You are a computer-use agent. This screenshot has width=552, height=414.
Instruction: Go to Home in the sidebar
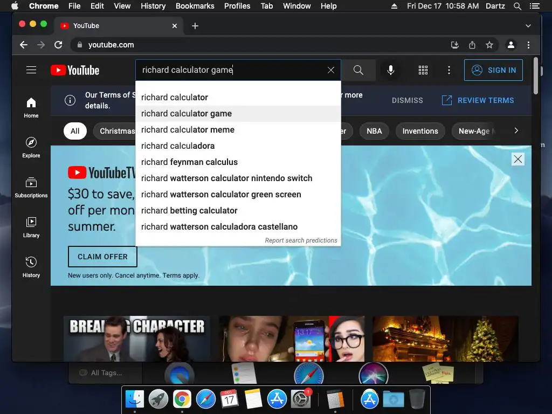(31, 108)
